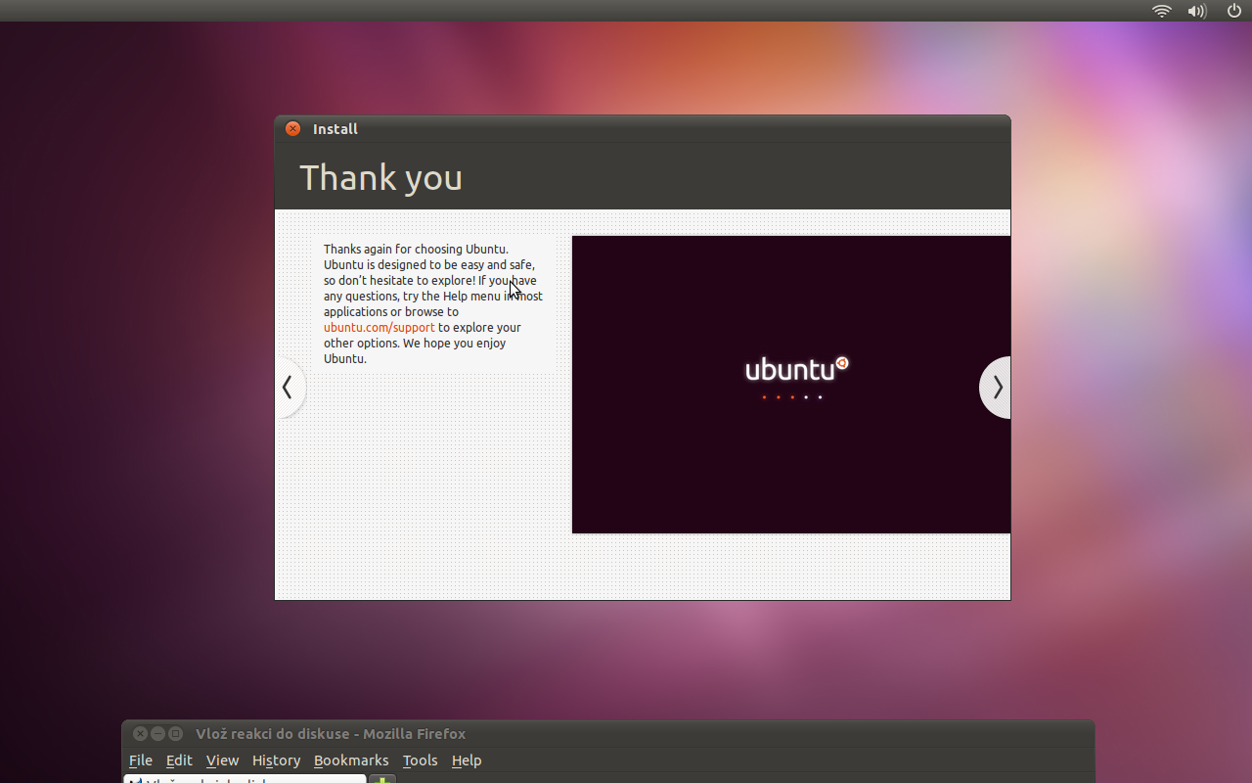Open the sound volume indicator

(1197, 11)
